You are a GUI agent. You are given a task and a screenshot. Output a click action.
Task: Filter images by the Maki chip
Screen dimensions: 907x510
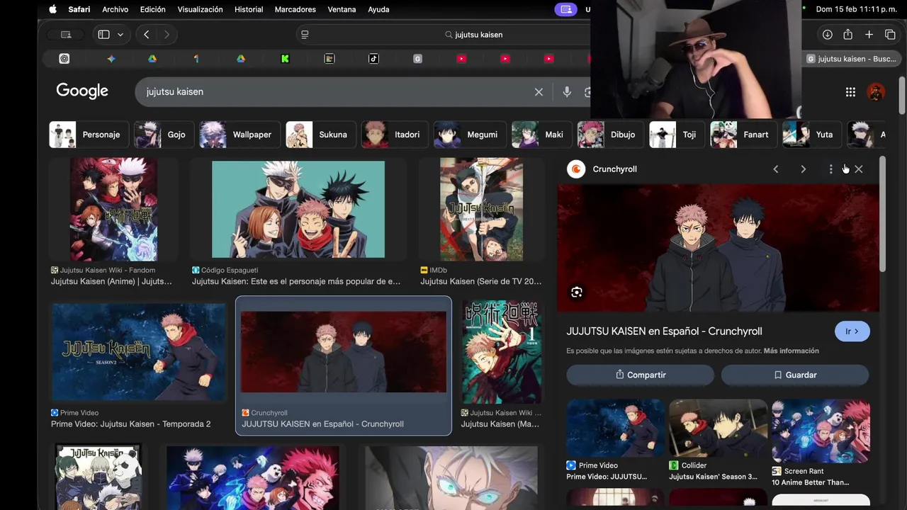pyautogui.click(x=542, y=135)
